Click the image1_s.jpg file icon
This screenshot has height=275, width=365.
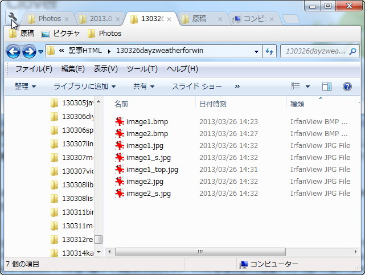120,158
